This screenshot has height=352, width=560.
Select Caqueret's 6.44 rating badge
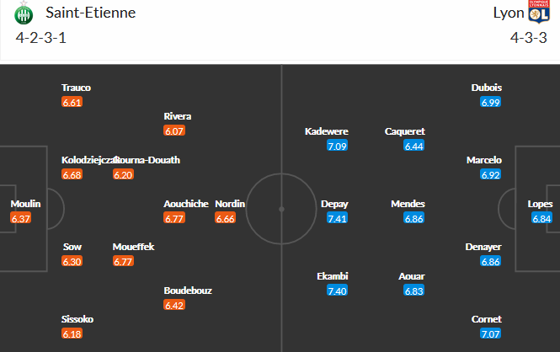[x=413, y=147]
